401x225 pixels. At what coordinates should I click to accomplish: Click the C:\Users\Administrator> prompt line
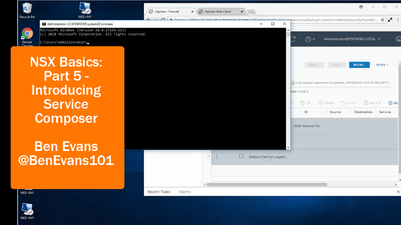point(65,42)
